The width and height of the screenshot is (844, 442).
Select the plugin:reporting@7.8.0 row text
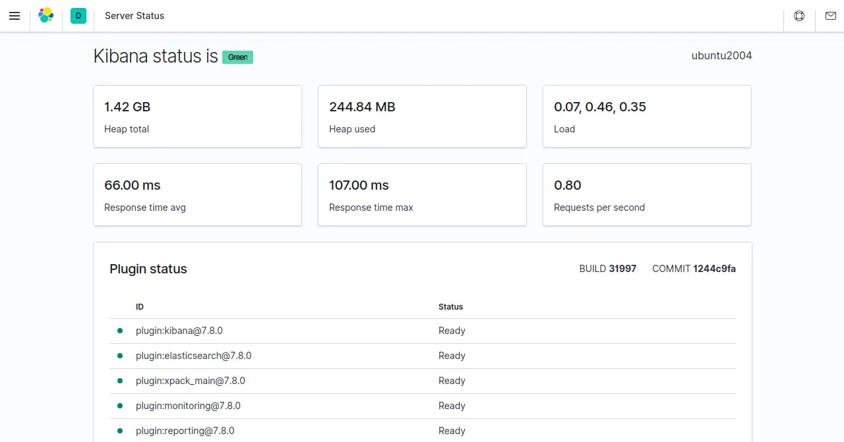[185, 431]
